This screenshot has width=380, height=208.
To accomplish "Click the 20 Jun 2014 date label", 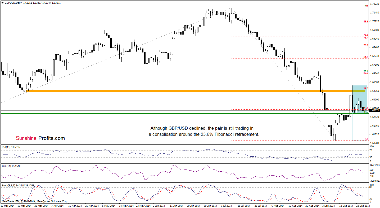I will point(193,205).
